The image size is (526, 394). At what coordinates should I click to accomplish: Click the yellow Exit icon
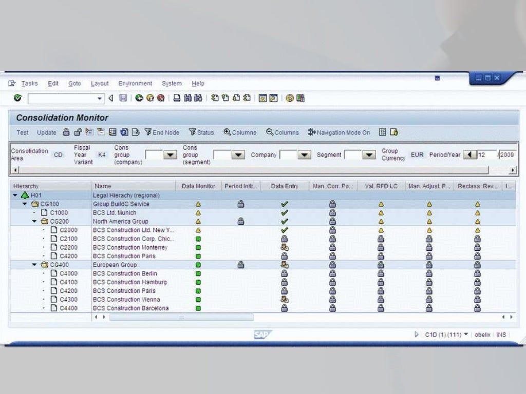coord(150,98)
